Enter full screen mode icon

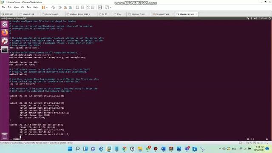[x=88, y=7]
